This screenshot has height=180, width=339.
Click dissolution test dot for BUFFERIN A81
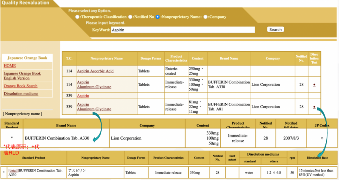(314, 107)
